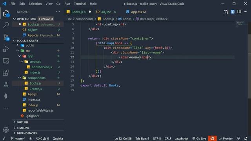Open Remote Explorer icon in activity bar
The height and width of the screenshot is (141, 251).
click(x=6, y=61)
